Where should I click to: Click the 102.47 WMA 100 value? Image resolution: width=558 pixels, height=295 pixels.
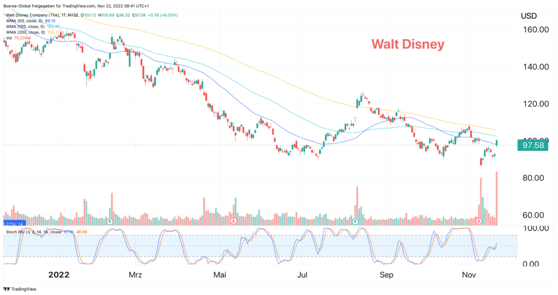(x=53, y=27)
